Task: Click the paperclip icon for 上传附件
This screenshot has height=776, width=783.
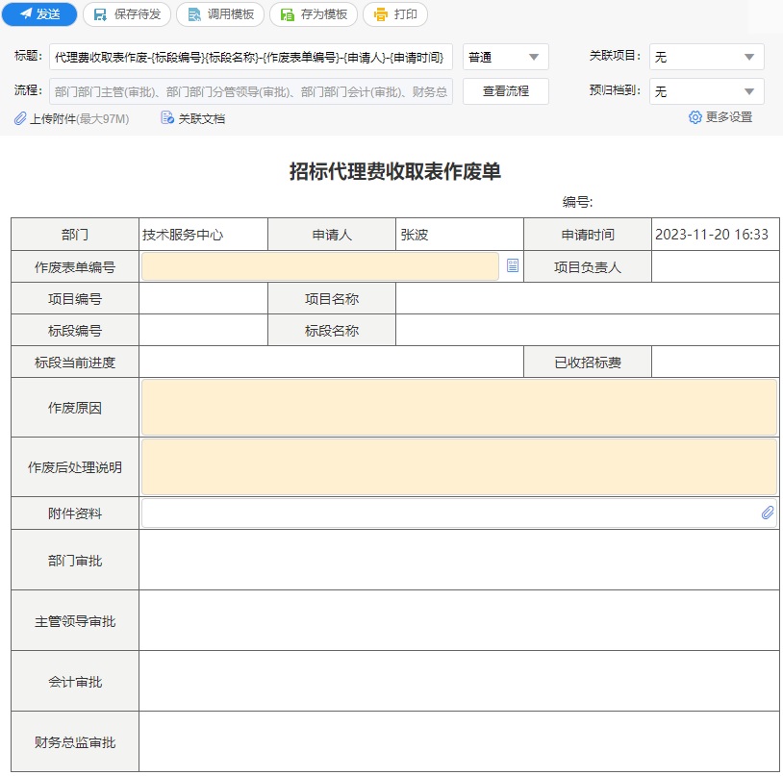Action: [20, 119]
